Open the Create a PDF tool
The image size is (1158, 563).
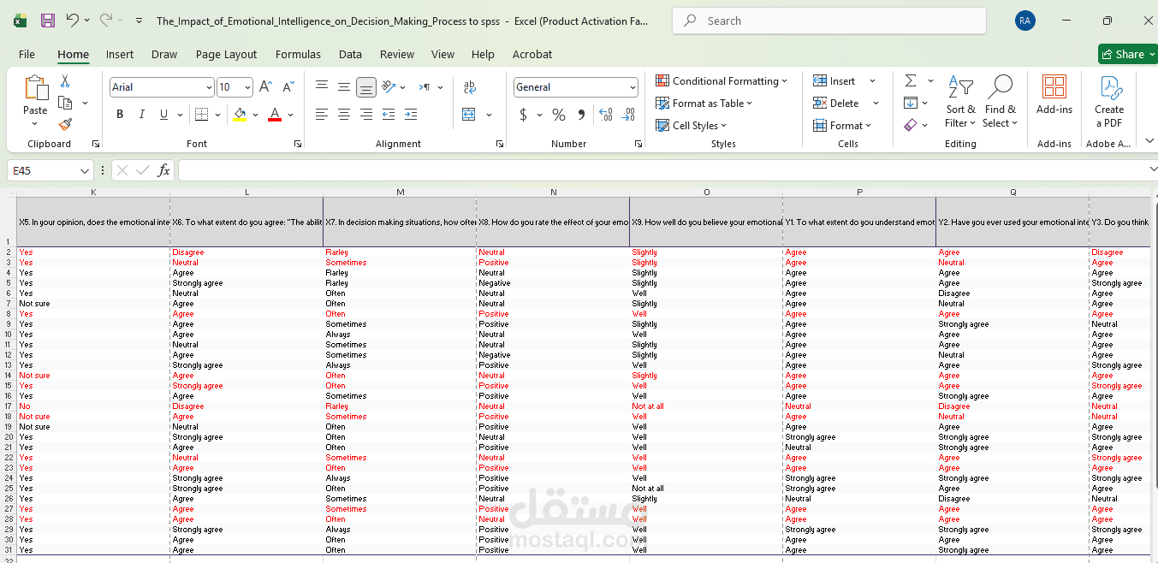pos(1109,102)
